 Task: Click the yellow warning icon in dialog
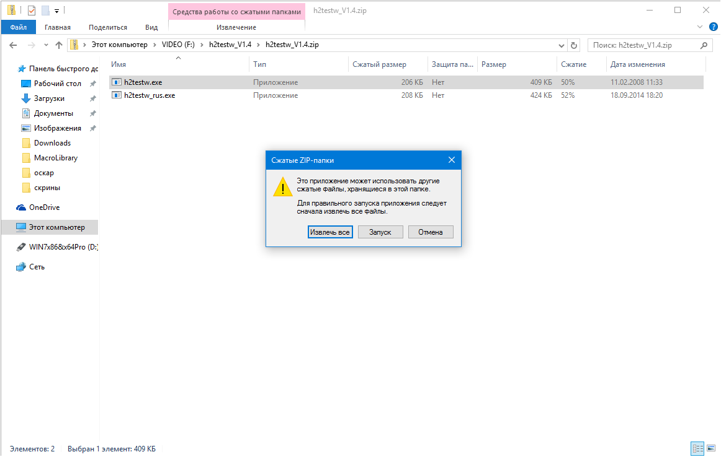tap(282, 187)
